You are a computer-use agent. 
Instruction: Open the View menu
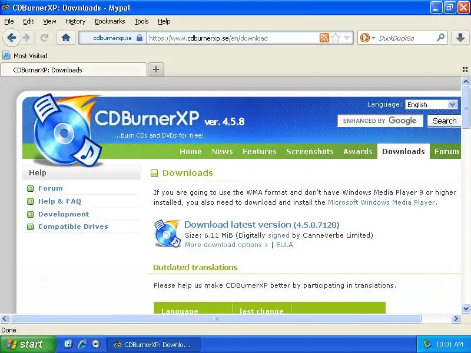point(49,21)
